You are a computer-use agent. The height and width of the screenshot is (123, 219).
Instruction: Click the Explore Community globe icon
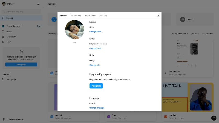4,119
